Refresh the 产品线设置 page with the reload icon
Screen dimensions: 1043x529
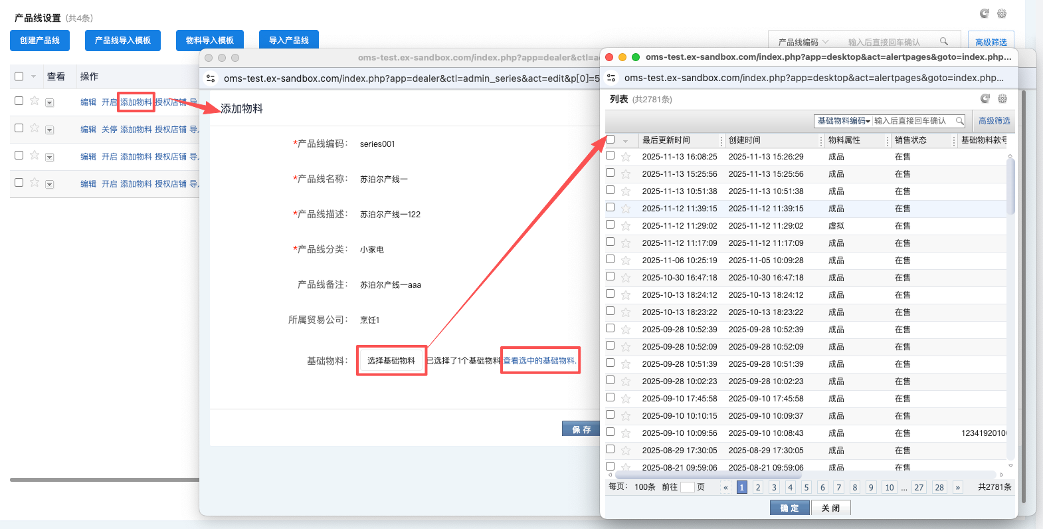(985, 13)
